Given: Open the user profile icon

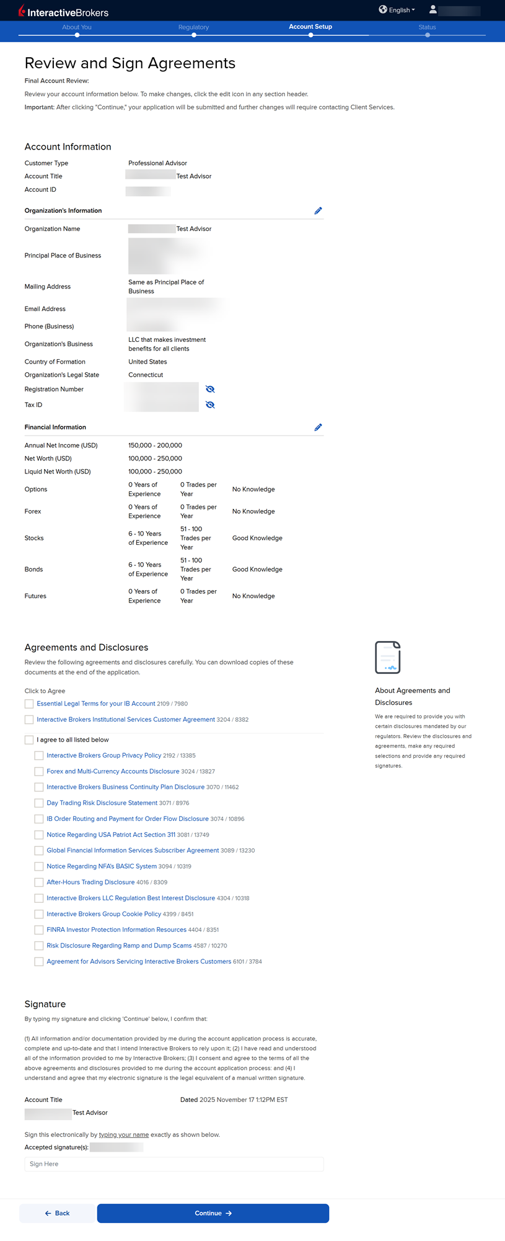Looking at the screenshot, I should click(x=433, y=9).
